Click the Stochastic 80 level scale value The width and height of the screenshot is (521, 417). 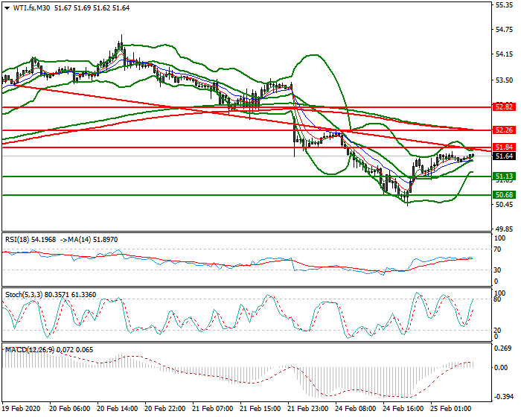(497, 299)
